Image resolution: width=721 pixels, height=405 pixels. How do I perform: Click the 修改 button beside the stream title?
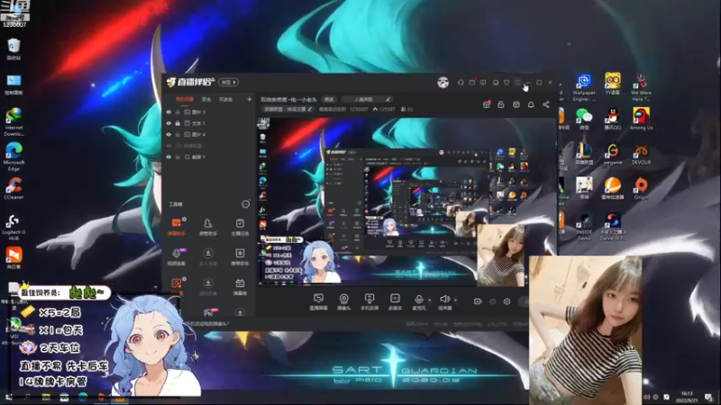click(x=329, y=99)
